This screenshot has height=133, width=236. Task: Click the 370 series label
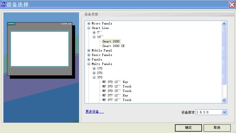(100, 78)
